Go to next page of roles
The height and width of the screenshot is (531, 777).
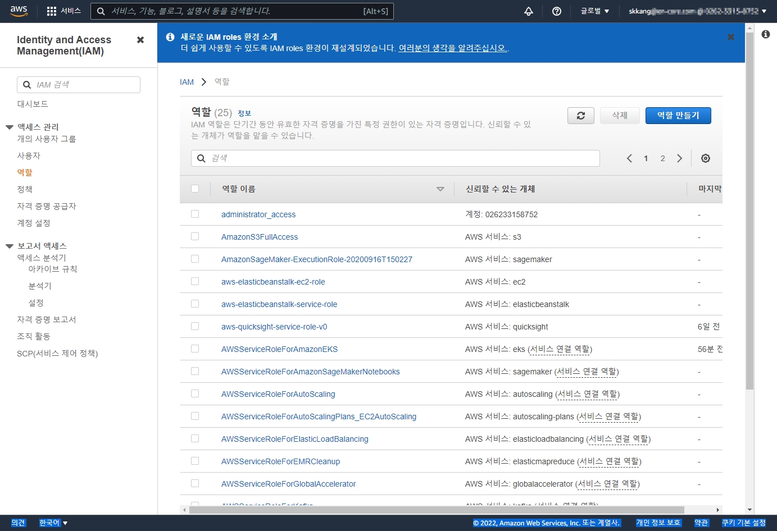click(x=680, y=158)
